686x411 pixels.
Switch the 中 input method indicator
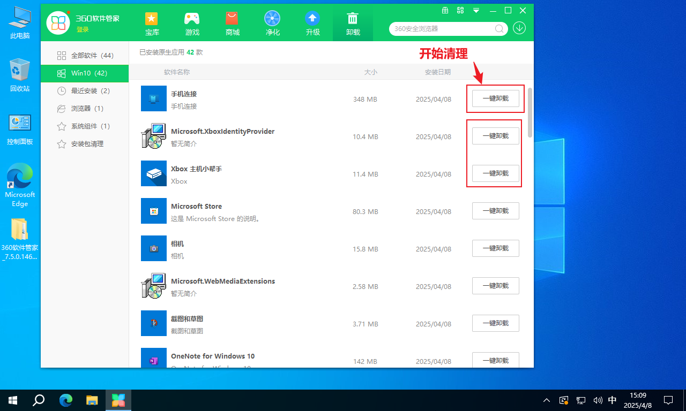(613, 400)
